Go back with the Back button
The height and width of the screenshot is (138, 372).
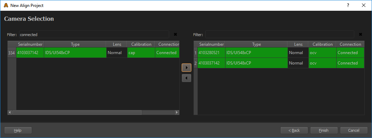294,130
